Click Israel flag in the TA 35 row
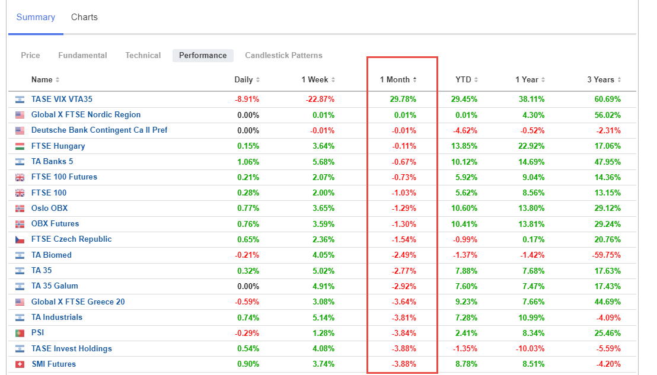 click(20, 271)
